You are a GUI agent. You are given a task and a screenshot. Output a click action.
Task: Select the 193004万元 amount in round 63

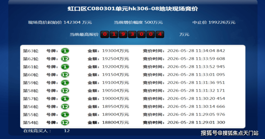pyautogui.click(x=115, y=51)
